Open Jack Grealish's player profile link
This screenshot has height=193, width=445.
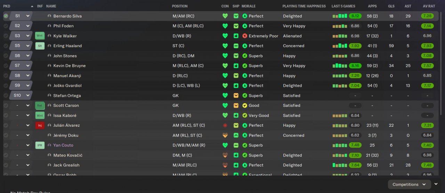point(66,165)
